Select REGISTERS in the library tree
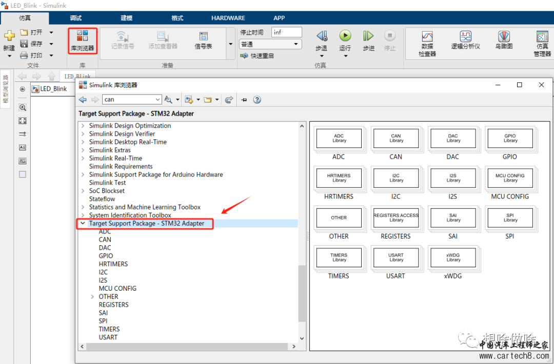The width and height of the screenshot is (554, 364). (113, 305)
